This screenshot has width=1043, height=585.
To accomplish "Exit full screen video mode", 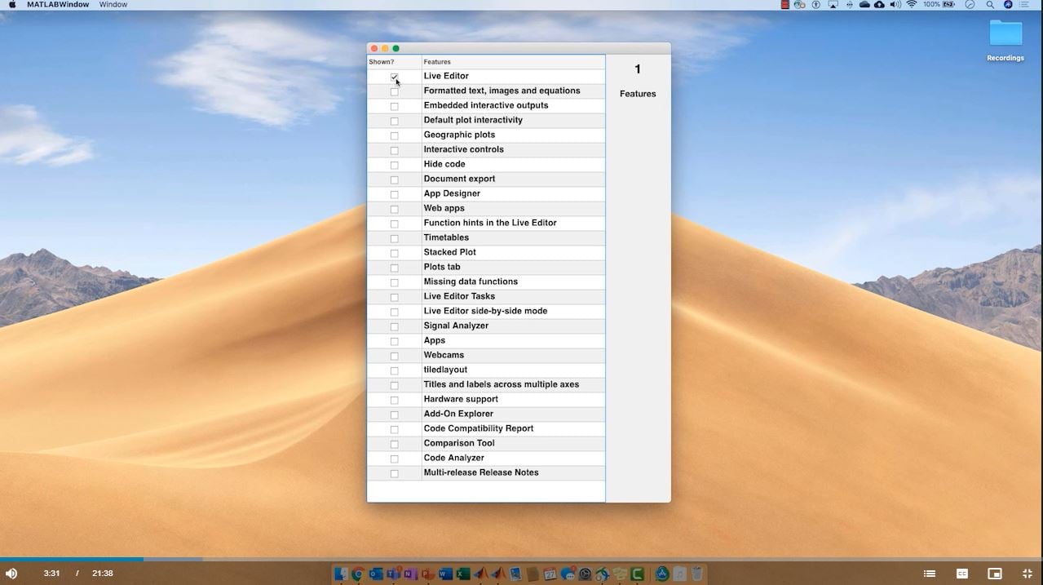I will coord(1028,574).
